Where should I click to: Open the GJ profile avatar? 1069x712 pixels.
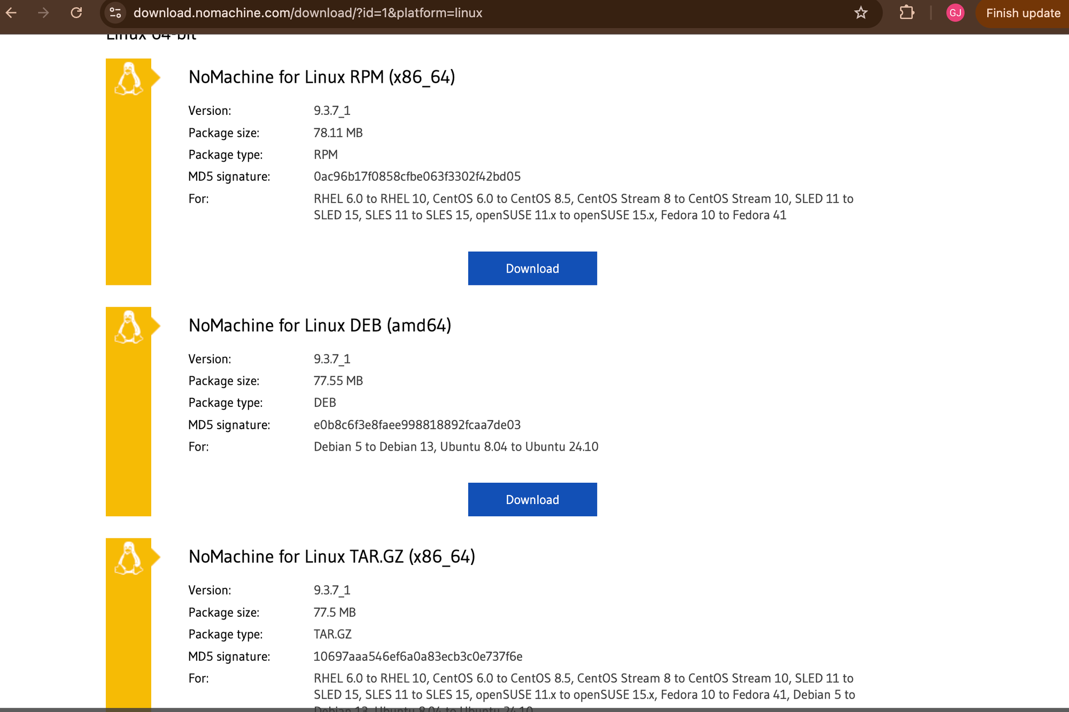pyautogui.click(x=955, y=13)
